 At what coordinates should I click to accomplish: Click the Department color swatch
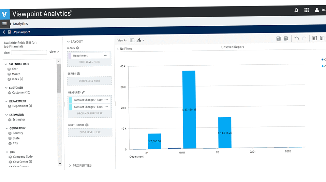70,56
